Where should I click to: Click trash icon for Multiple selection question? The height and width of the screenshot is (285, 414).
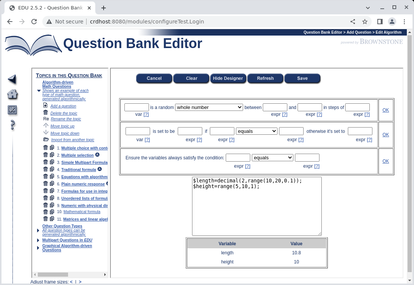[46, 155]
